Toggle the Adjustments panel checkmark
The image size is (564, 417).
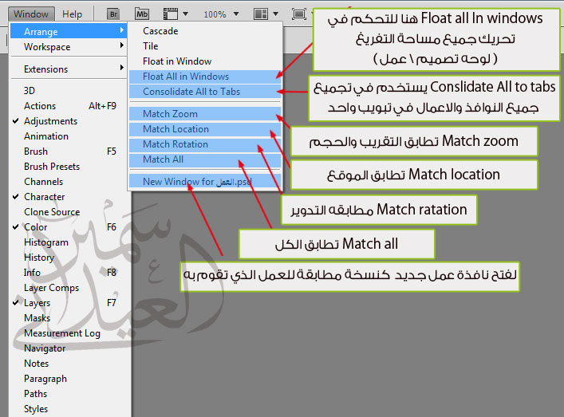pos(15,121)
